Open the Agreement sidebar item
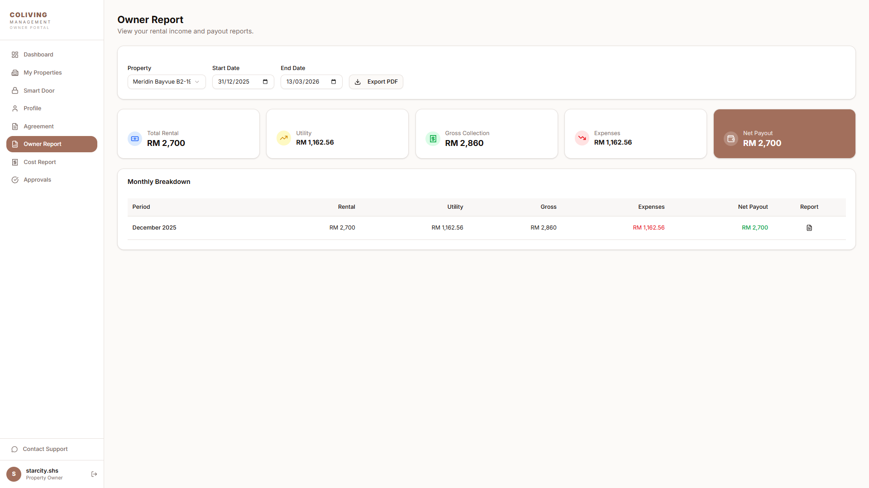This screenshot has height=488, width=869. coord(38,127)
